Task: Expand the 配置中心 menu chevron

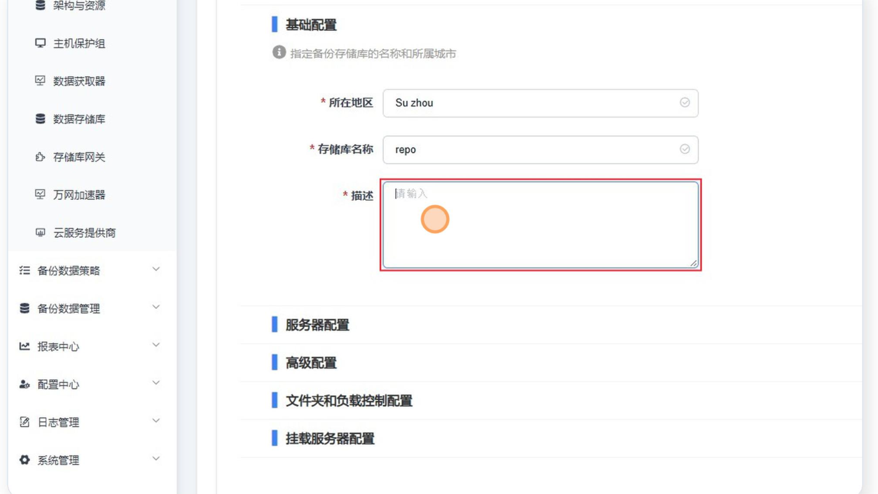Action: 156,383
